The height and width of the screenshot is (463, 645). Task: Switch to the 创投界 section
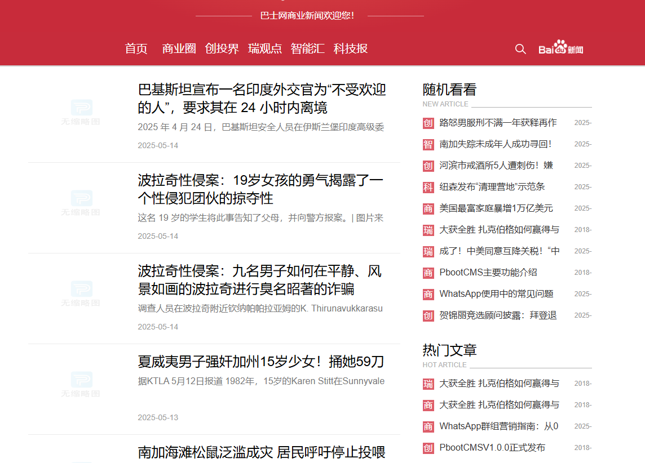[x=222, y=48]
